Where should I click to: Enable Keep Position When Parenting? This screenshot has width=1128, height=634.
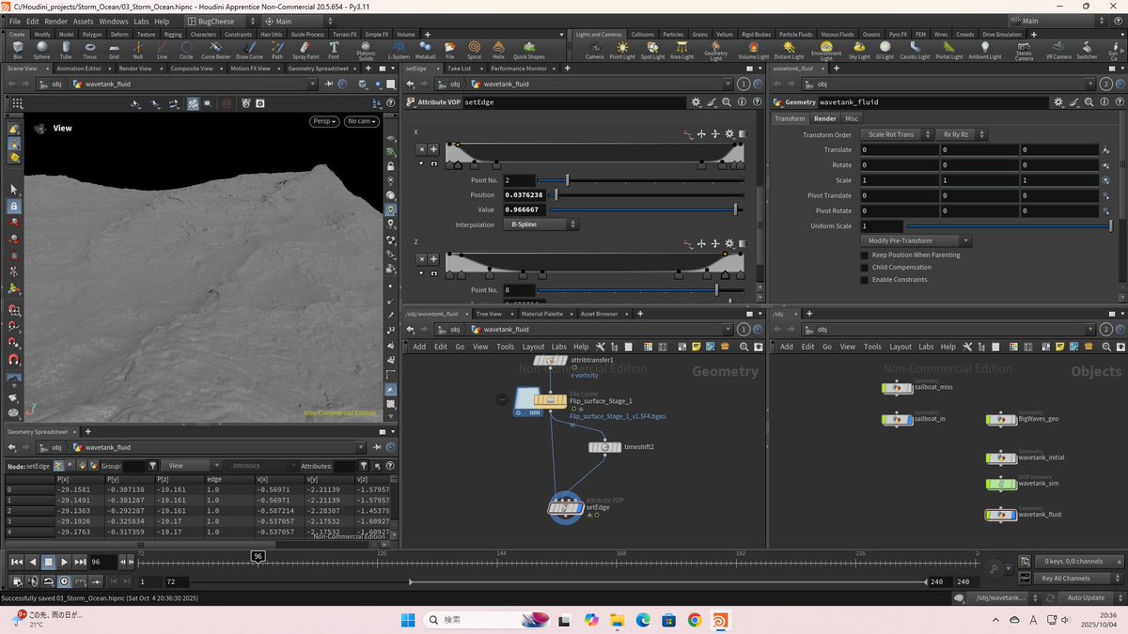pyautogui.click(x=865, y=255)
